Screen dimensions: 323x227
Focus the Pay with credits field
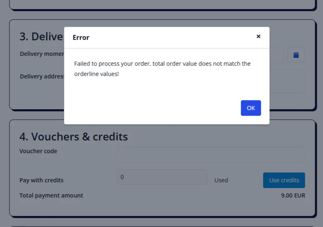coord(162,177)
